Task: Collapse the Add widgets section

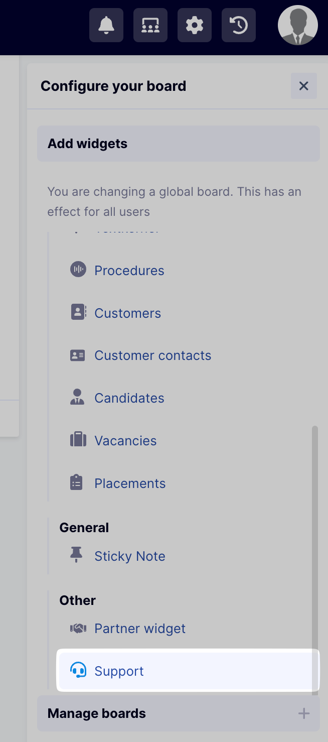Action: coord(178,144)
